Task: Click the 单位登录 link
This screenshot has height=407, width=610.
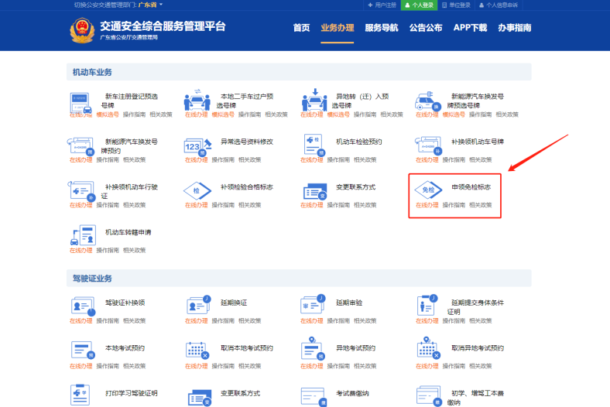Action: (x=456, y=5)
